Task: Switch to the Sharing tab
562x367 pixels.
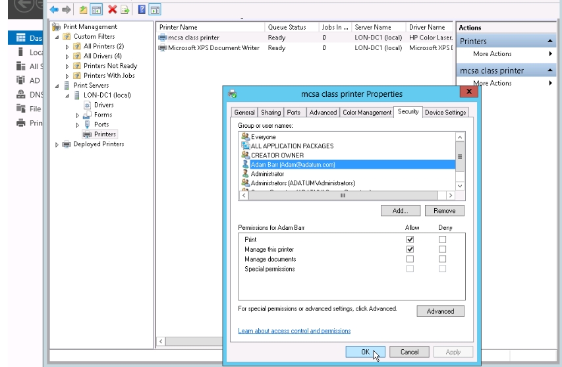Action: click(271, 113)
